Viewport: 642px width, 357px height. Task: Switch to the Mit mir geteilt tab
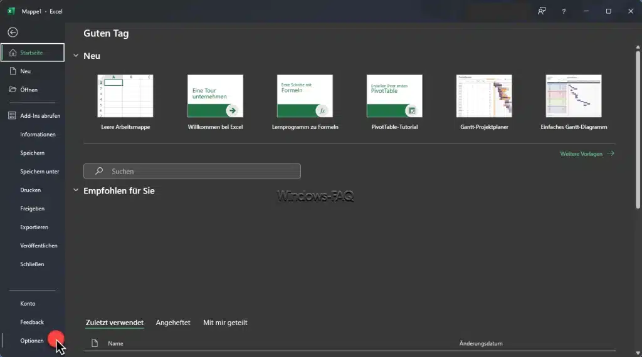pos(225,323)
